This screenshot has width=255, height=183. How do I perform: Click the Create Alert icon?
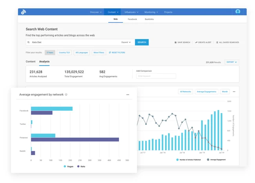[x=196, y=42]
